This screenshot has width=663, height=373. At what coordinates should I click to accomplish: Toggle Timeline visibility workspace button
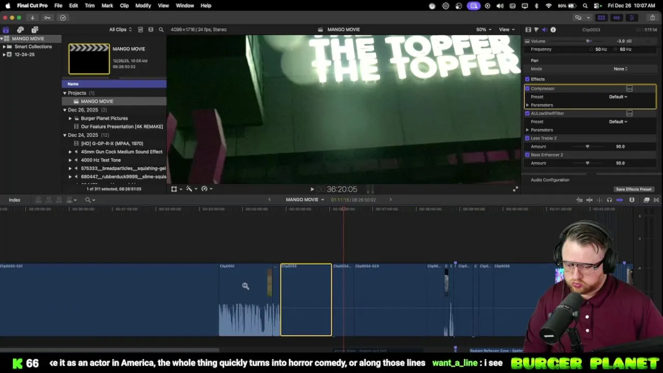pyautogui.click(x=616, y=18)
